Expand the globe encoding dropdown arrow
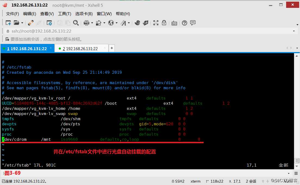 (116, 23)
